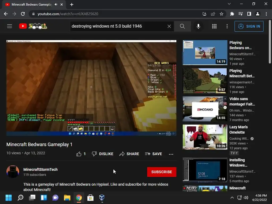This screenshot has width=272, height=204.
Task: Close the Minecraft Bedwars Gameplay tab
Action: [62, 5]
